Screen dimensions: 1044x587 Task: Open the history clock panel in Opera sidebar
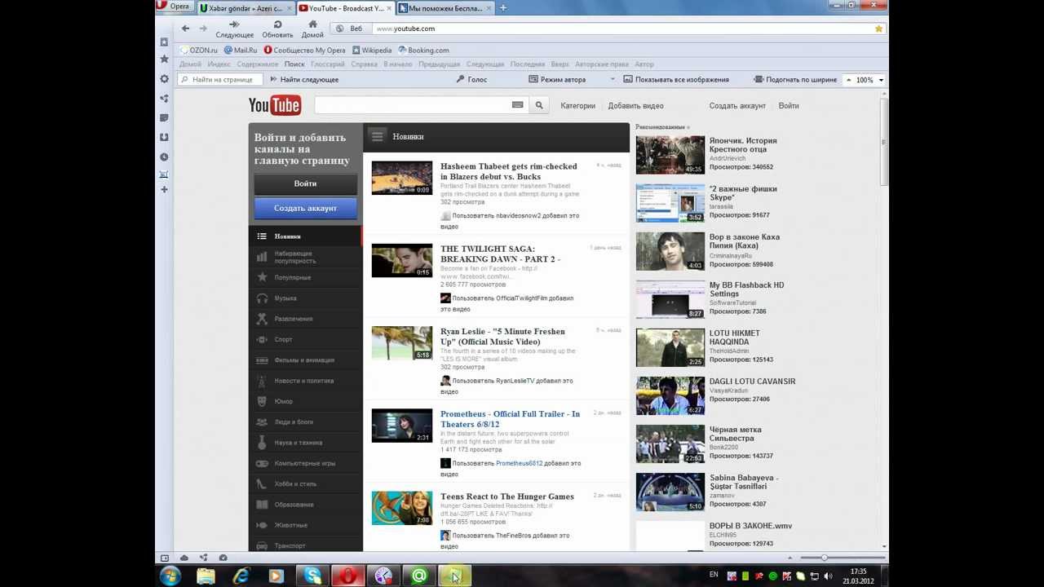[164, 157]
